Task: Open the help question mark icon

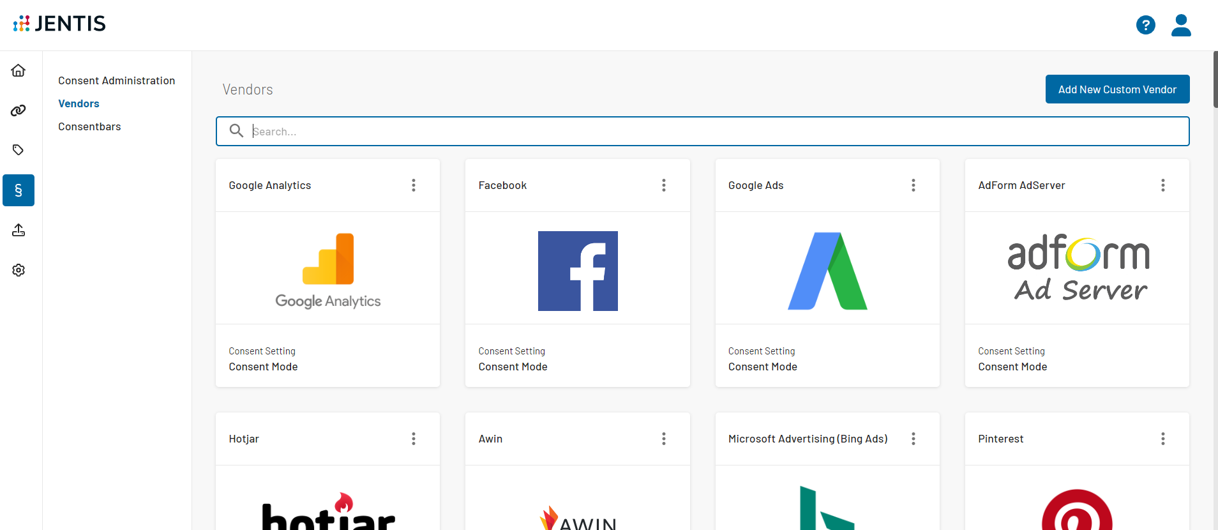Action: point(1146,25)
